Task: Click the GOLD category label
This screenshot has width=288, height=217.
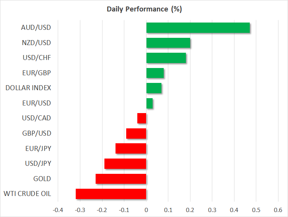Action: (x=42, y=179)
